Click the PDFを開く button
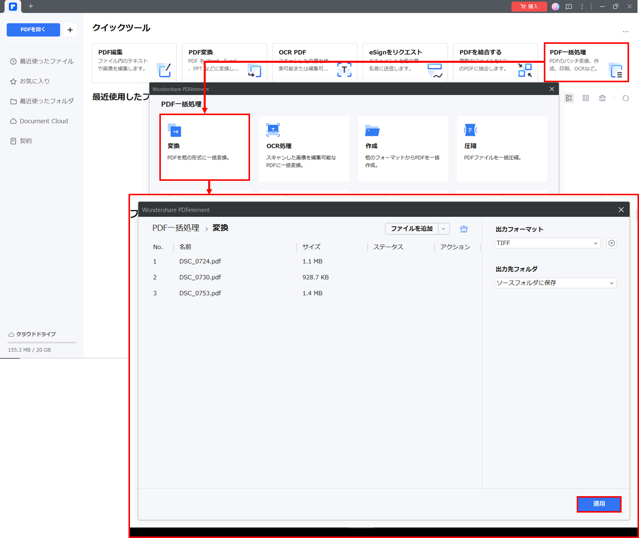 pos(33,30)
